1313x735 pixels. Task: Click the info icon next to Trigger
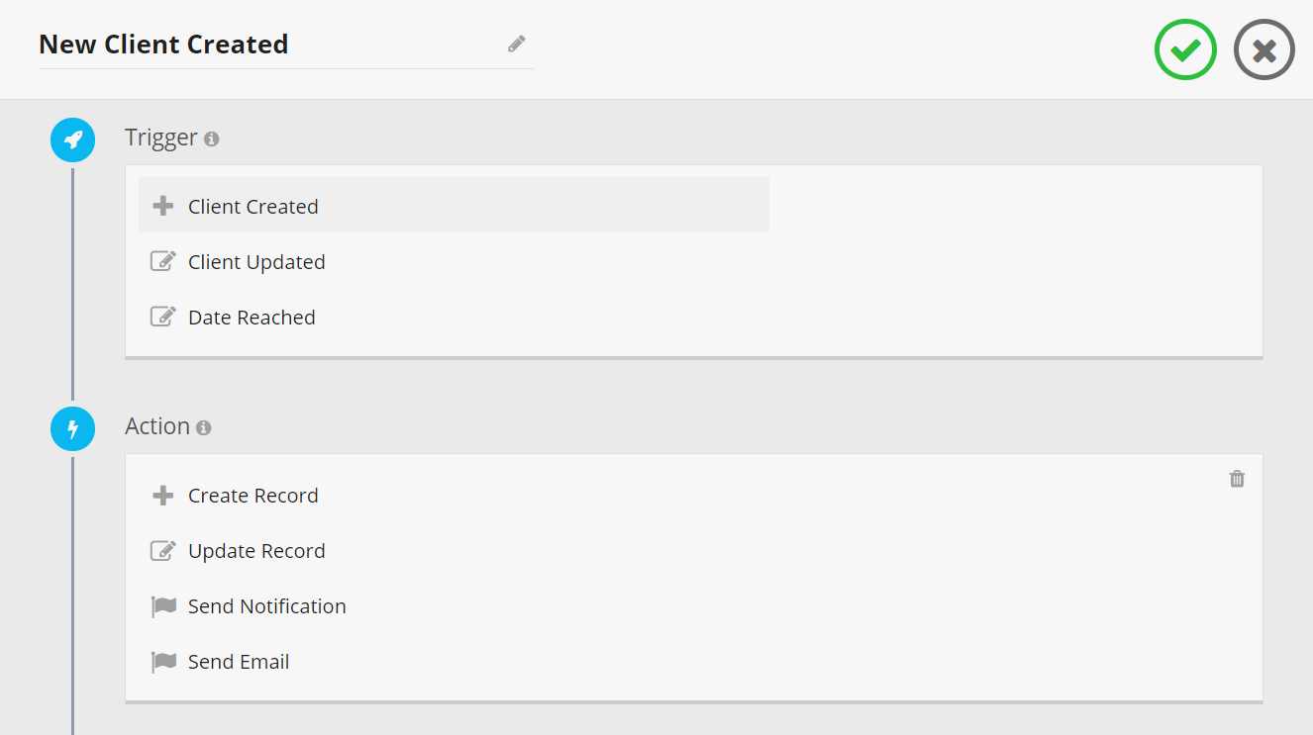click(211, 139)
